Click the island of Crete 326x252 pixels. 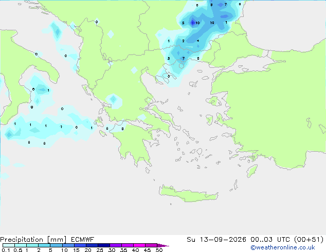188,194
